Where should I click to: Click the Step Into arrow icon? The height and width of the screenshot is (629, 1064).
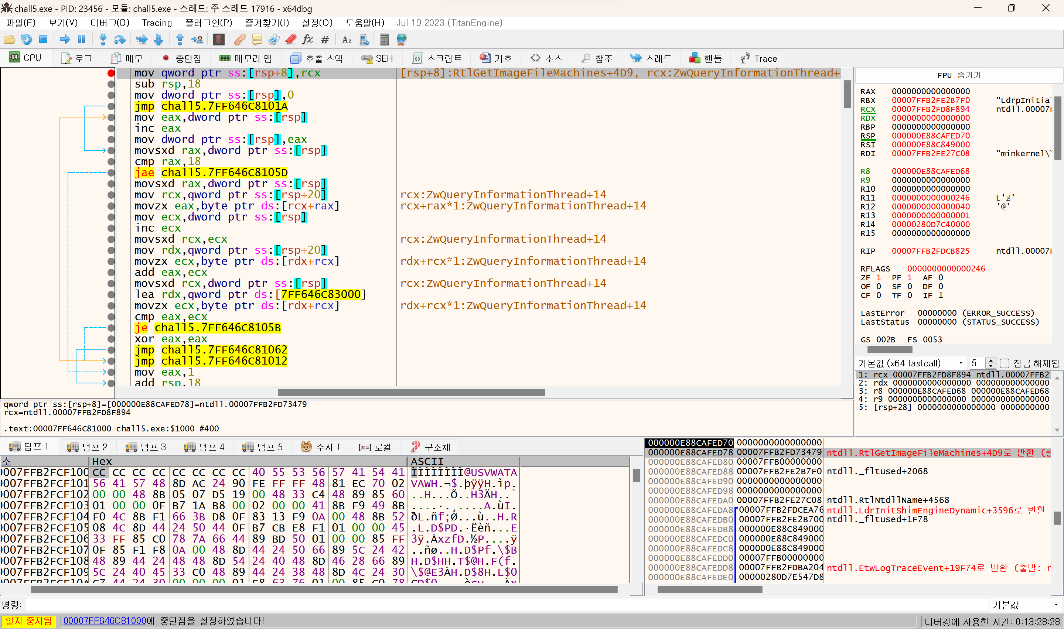[x=103, y=40]
